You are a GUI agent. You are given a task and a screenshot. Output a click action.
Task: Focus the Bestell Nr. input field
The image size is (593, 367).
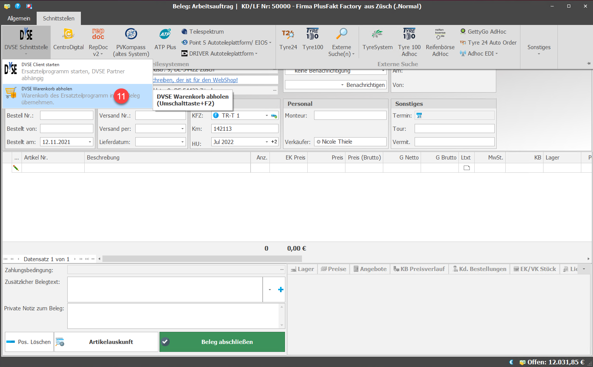pos(67,115)
